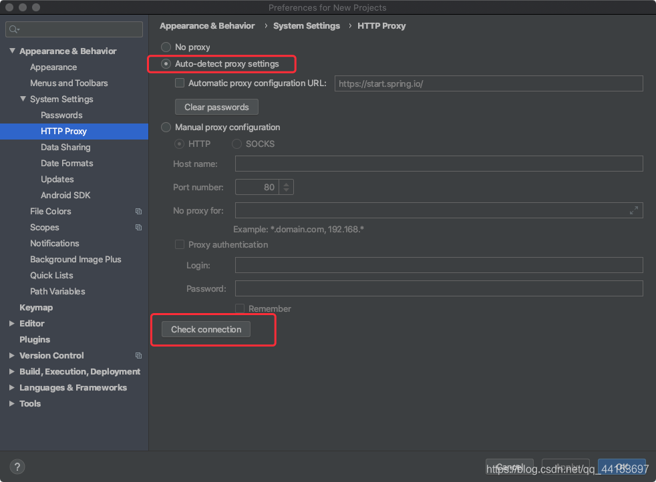Collapse the Appearance & Behavior section
This screenshot has height=482, width=656.
11,51
